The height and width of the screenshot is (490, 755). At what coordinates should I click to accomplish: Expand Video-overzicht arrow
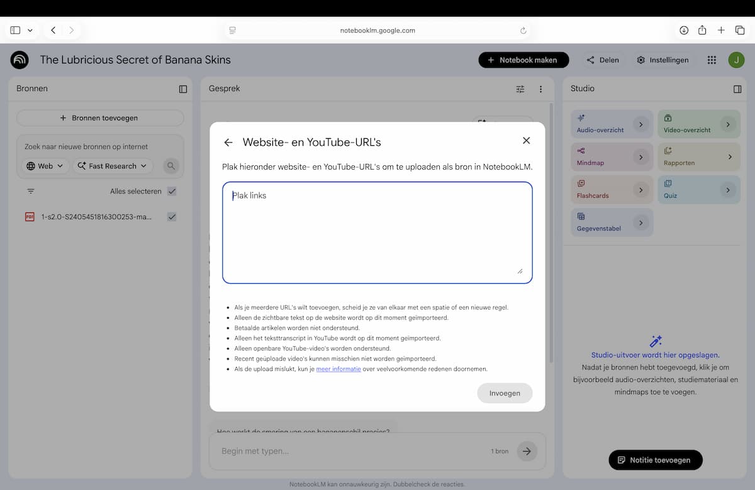pyautogui.click(x=728, y=124)
